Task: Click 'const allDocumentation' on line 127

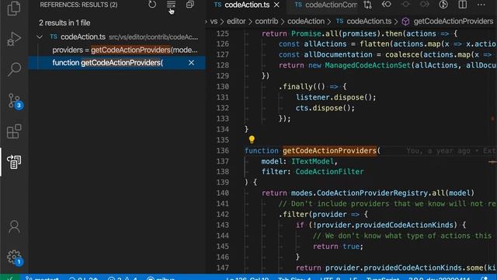Action: (325, 54)
